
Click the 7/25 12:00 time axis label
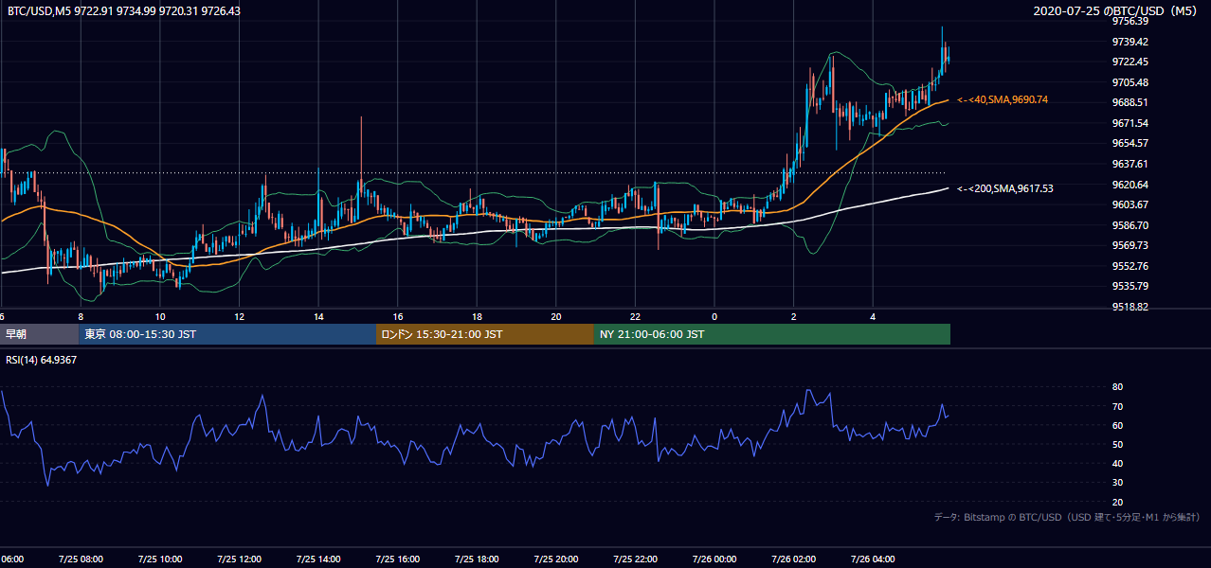[x=239, y=559]
